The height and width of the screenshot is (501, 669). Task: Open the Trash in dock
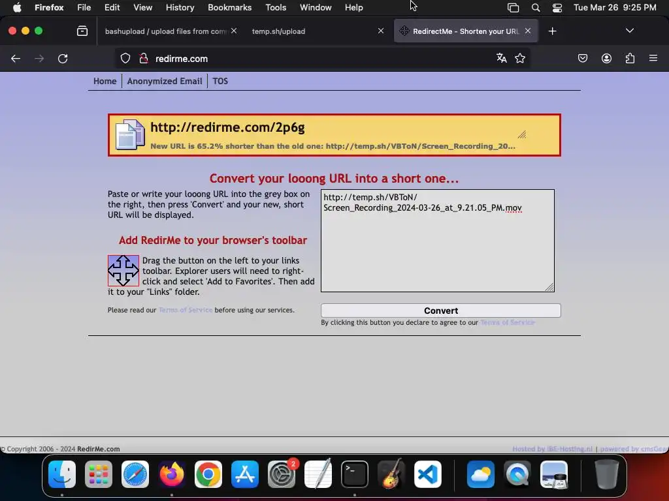607,474
